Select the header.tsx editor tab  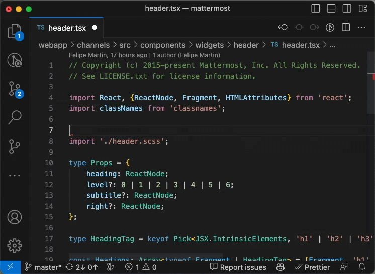pyautogui.click(x=66, y=28)
